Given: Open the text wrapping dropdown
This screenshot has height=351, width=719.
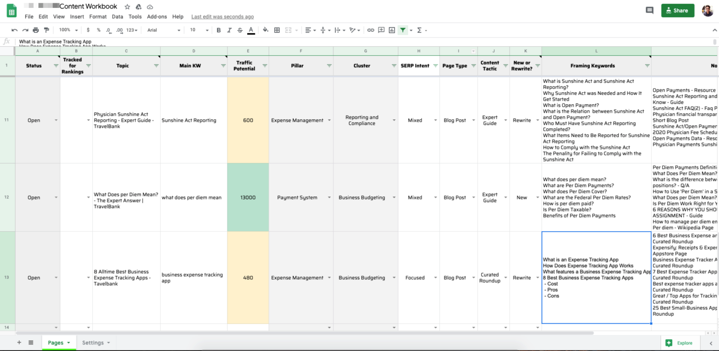Looking at the screenshot, I should (340, 30).
